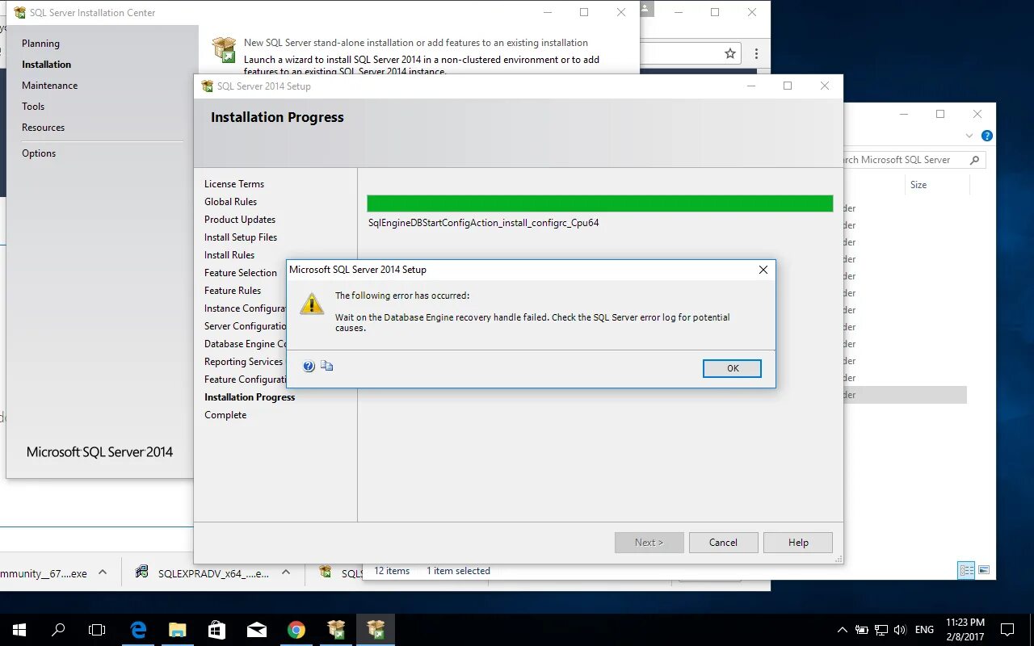1034x646 pixels.
Task: Expand the File Explorer ribbon chevron
Action: [969, 136]
